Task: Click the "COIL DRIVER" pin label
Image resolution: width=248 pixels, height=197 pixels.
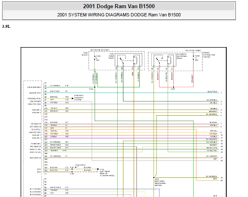Action: (x=35, y=101)
